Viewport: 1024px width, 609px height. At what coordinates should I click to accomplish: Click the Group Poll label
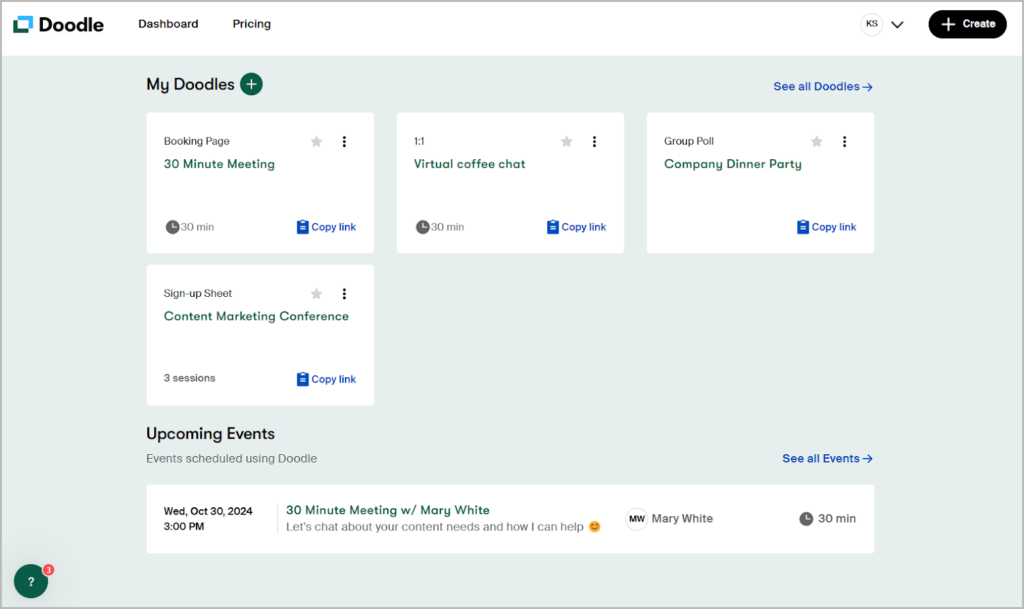point(689,141)
